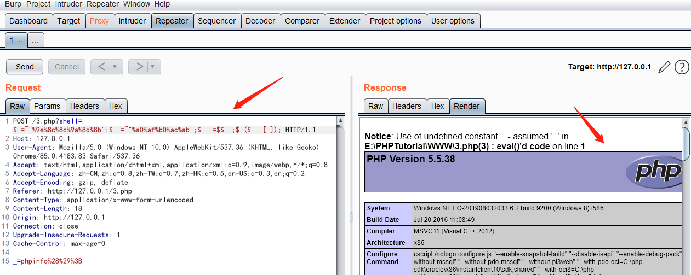The height and width of the screenshot is (275, 691).
Task: Switch to the Proxy tab
Action: coord(100,21)
